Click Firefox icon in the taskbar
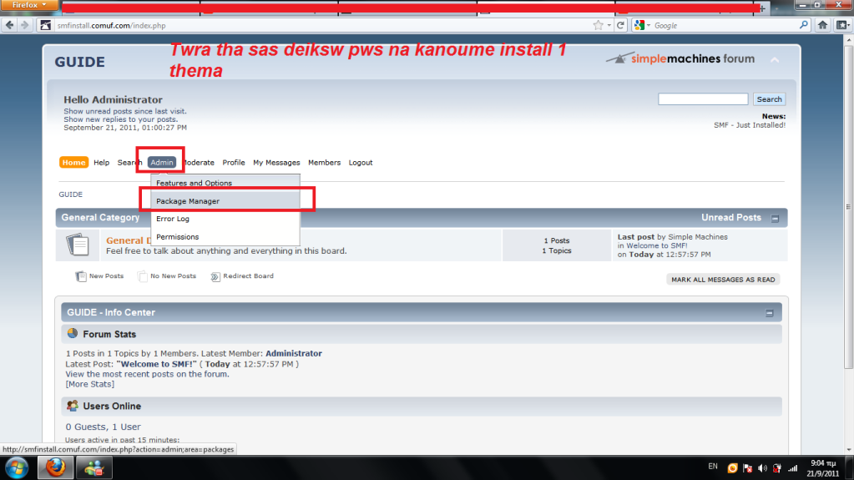854x480 pixels. pos(56,467)
